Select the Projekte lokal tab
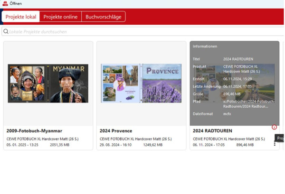 21,17
